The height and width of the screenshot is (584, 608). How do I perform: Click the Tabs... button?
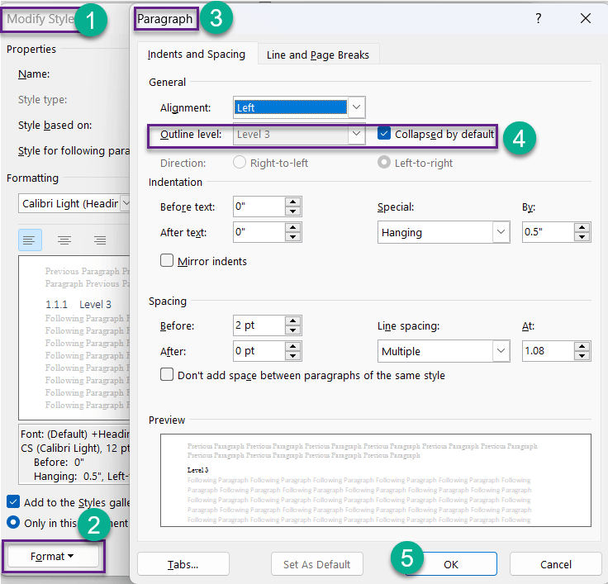pyautogui.click(x=183, y=564)
